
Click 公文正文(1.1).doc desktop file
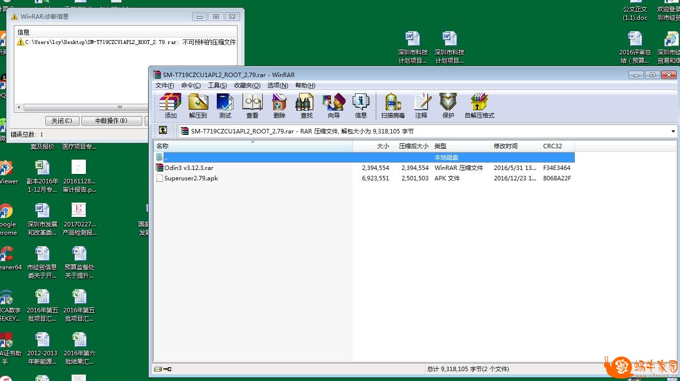point(635,11)
